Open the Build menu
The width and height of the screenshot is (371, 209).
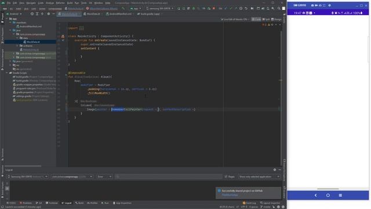[70, 3]
